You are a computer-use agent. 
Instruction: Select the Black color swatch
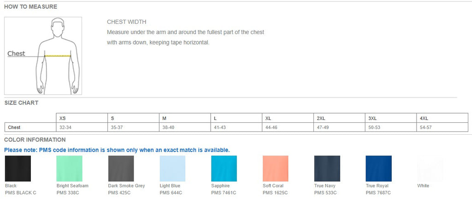click(x=18, y=168)
